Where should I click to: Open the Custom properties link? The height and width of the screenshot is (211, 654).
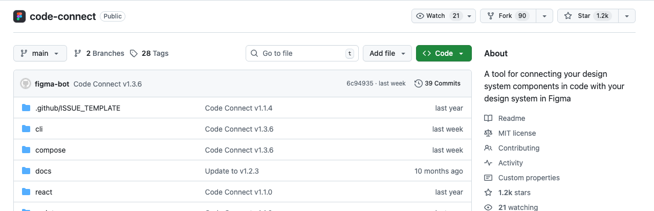click(x=529, y=178)
